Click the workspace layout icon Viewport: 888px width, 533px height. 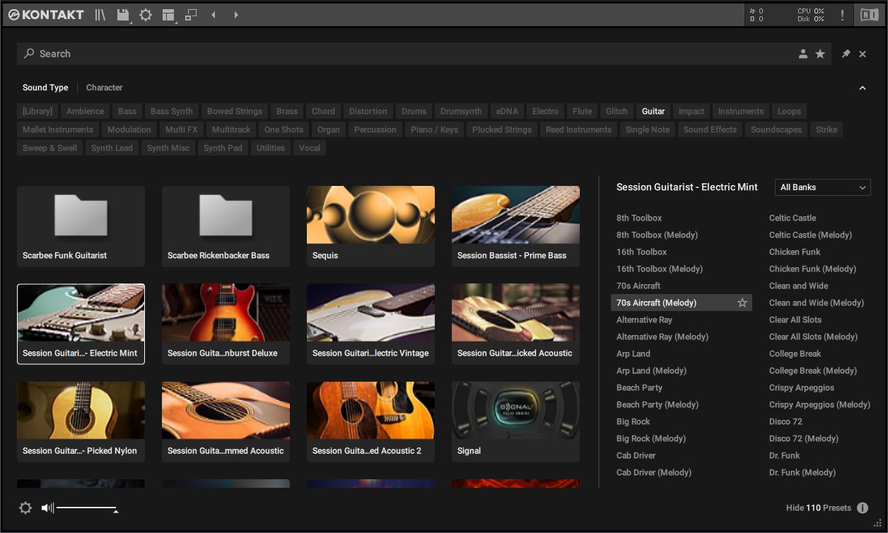168,15
